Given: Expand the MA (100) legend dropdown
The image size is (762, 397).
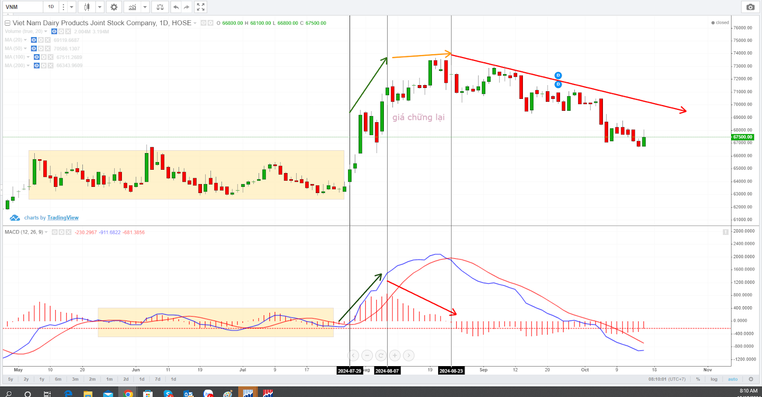Looking at the screenshot, I should (x=28, y=57).
